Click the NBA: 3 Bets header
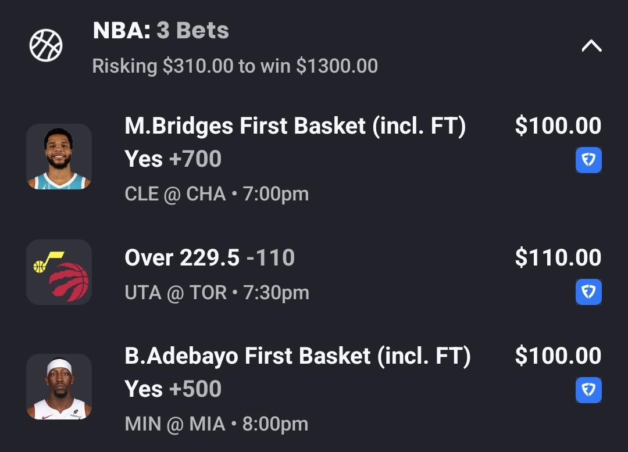Viewport: 628px width, 452px height. point(161,31)
